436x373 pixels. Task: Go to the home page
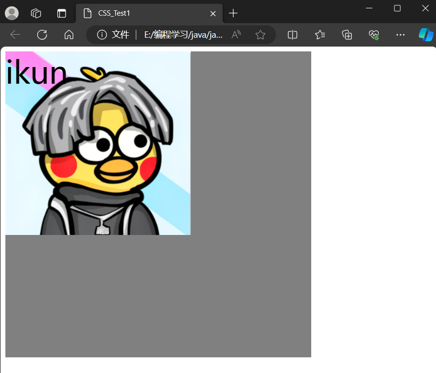69,35
